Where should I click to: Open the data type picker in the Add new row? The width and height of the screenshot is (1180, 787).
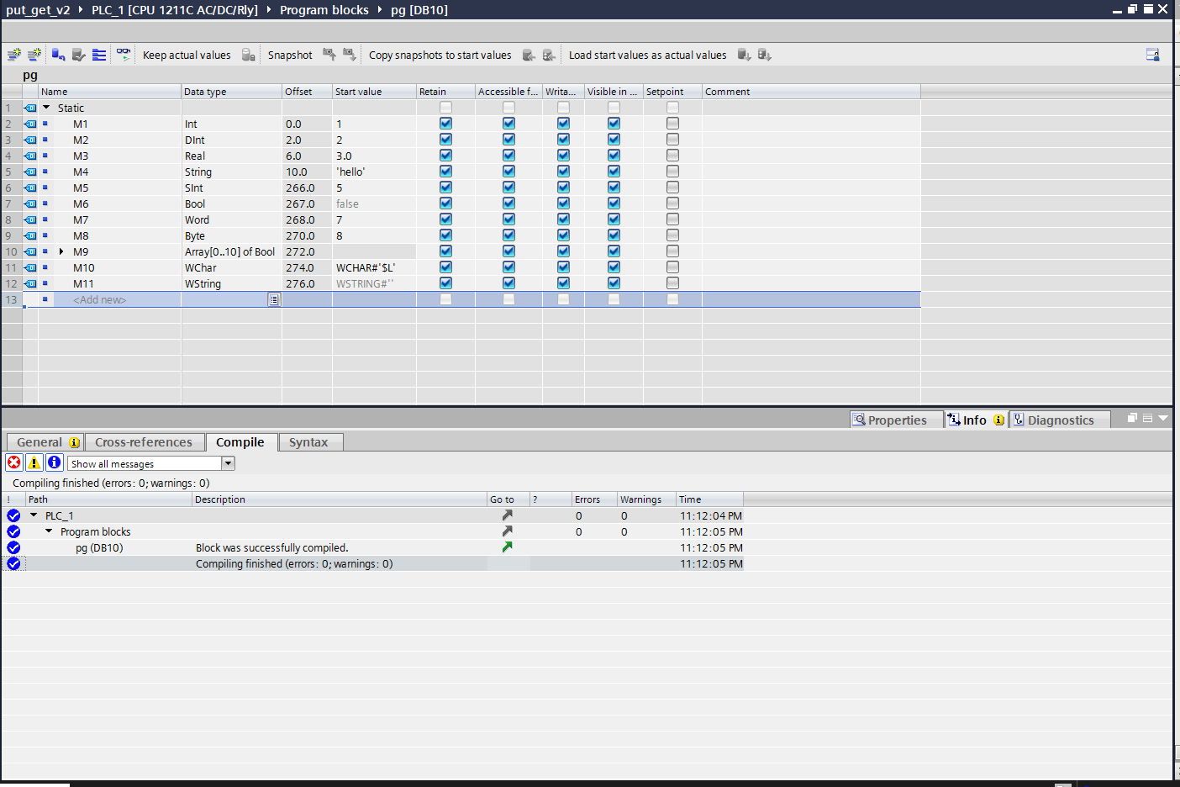click(x=274, y=299)
